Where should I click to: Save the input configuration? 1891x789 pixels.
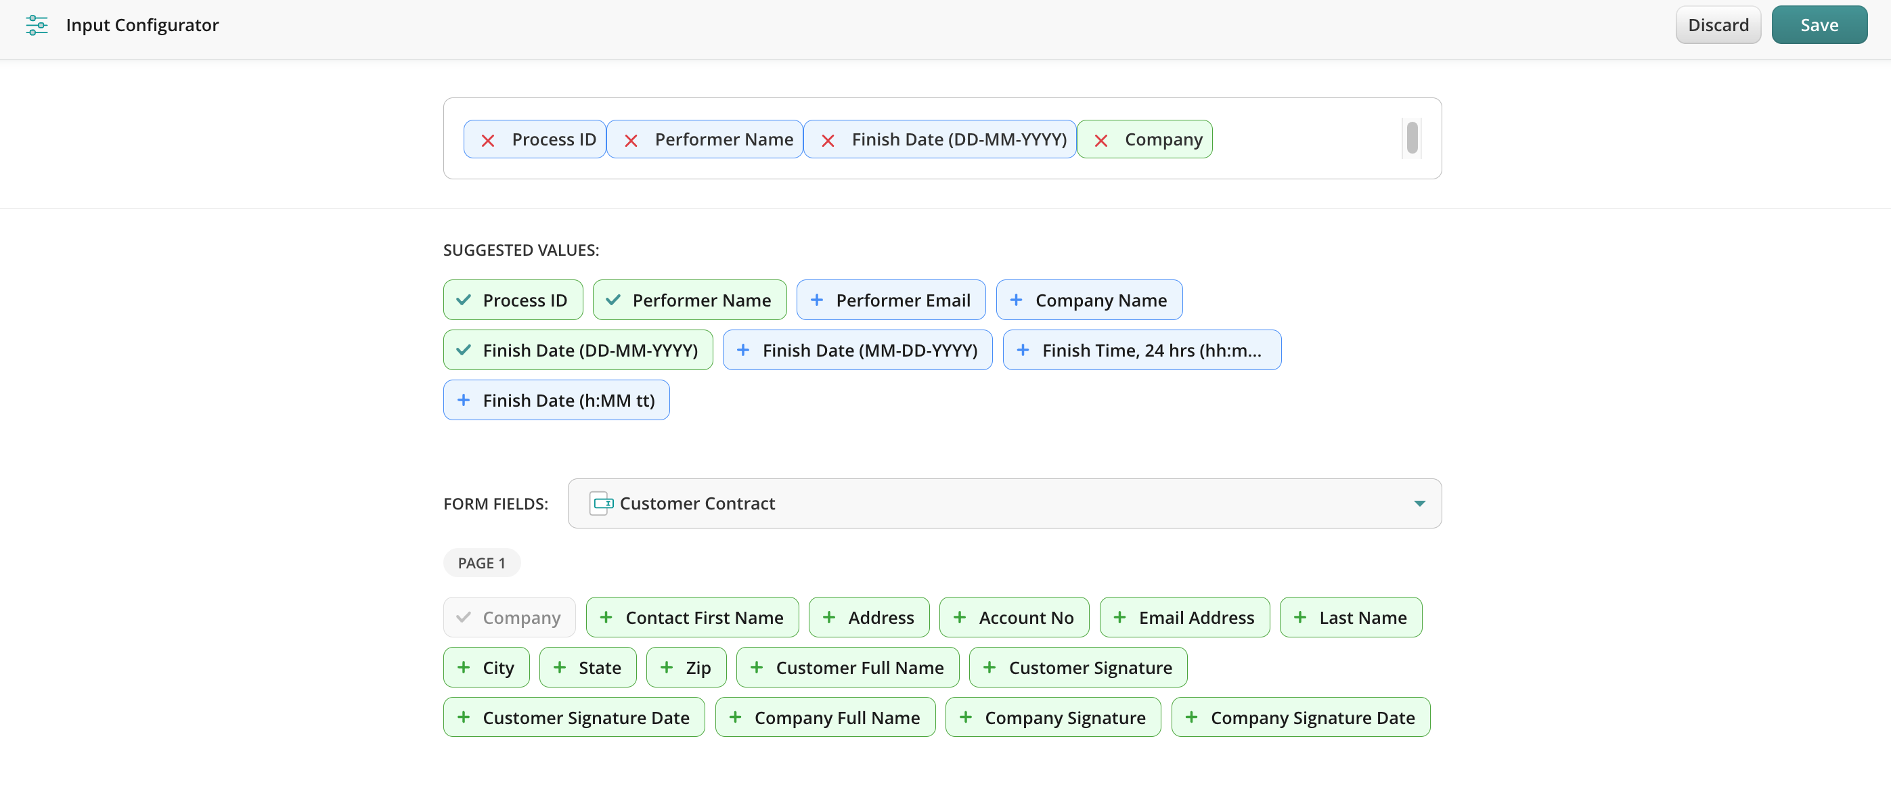tap(1819, 25)
